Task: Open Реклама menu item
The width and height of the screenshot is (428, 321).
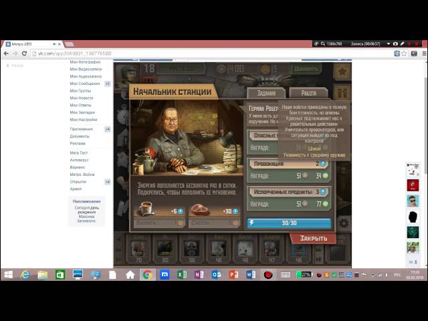Action: 78,143
